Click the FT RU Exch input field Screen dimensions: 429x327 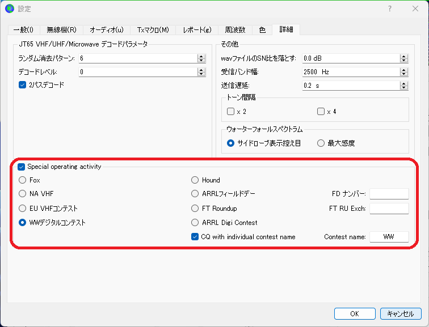click(389, 209)
